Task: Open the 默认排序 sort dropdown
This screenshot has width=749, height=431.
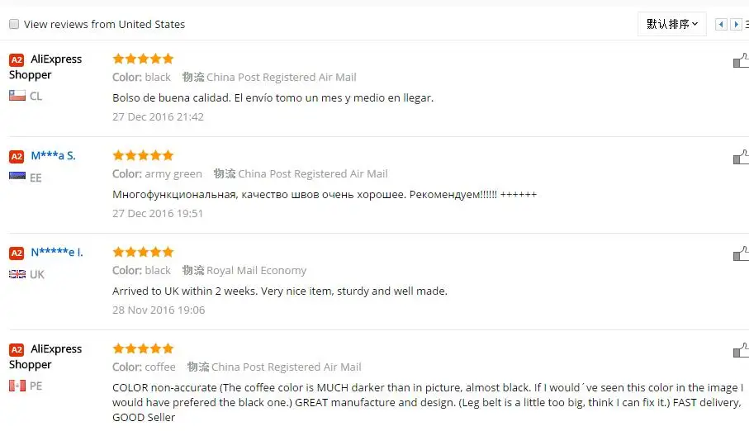Action: click(671, 24)
